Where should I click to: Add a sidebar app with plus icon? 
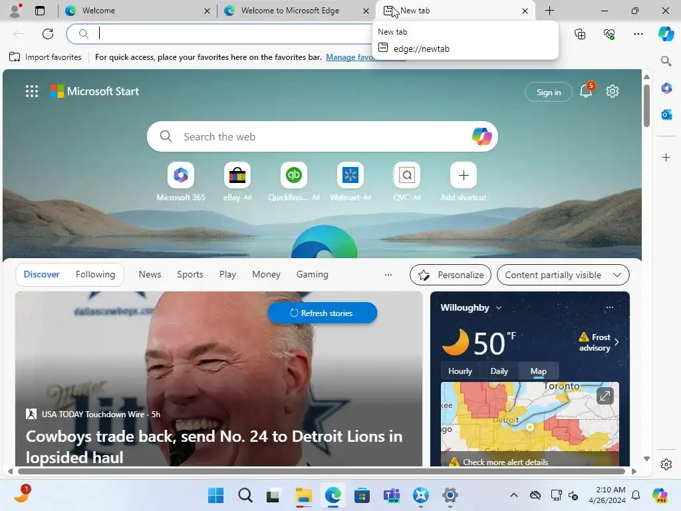tap(666, 157)
